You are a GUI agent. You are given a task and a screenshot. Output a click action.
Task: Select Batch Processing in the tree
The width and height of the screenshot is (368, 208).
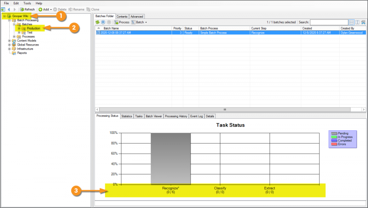[28, 20]
